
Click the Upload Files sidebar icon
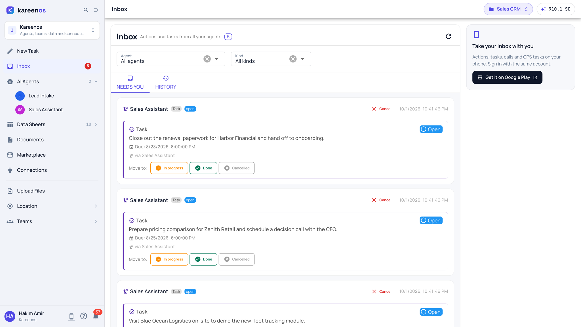(10, 191)
